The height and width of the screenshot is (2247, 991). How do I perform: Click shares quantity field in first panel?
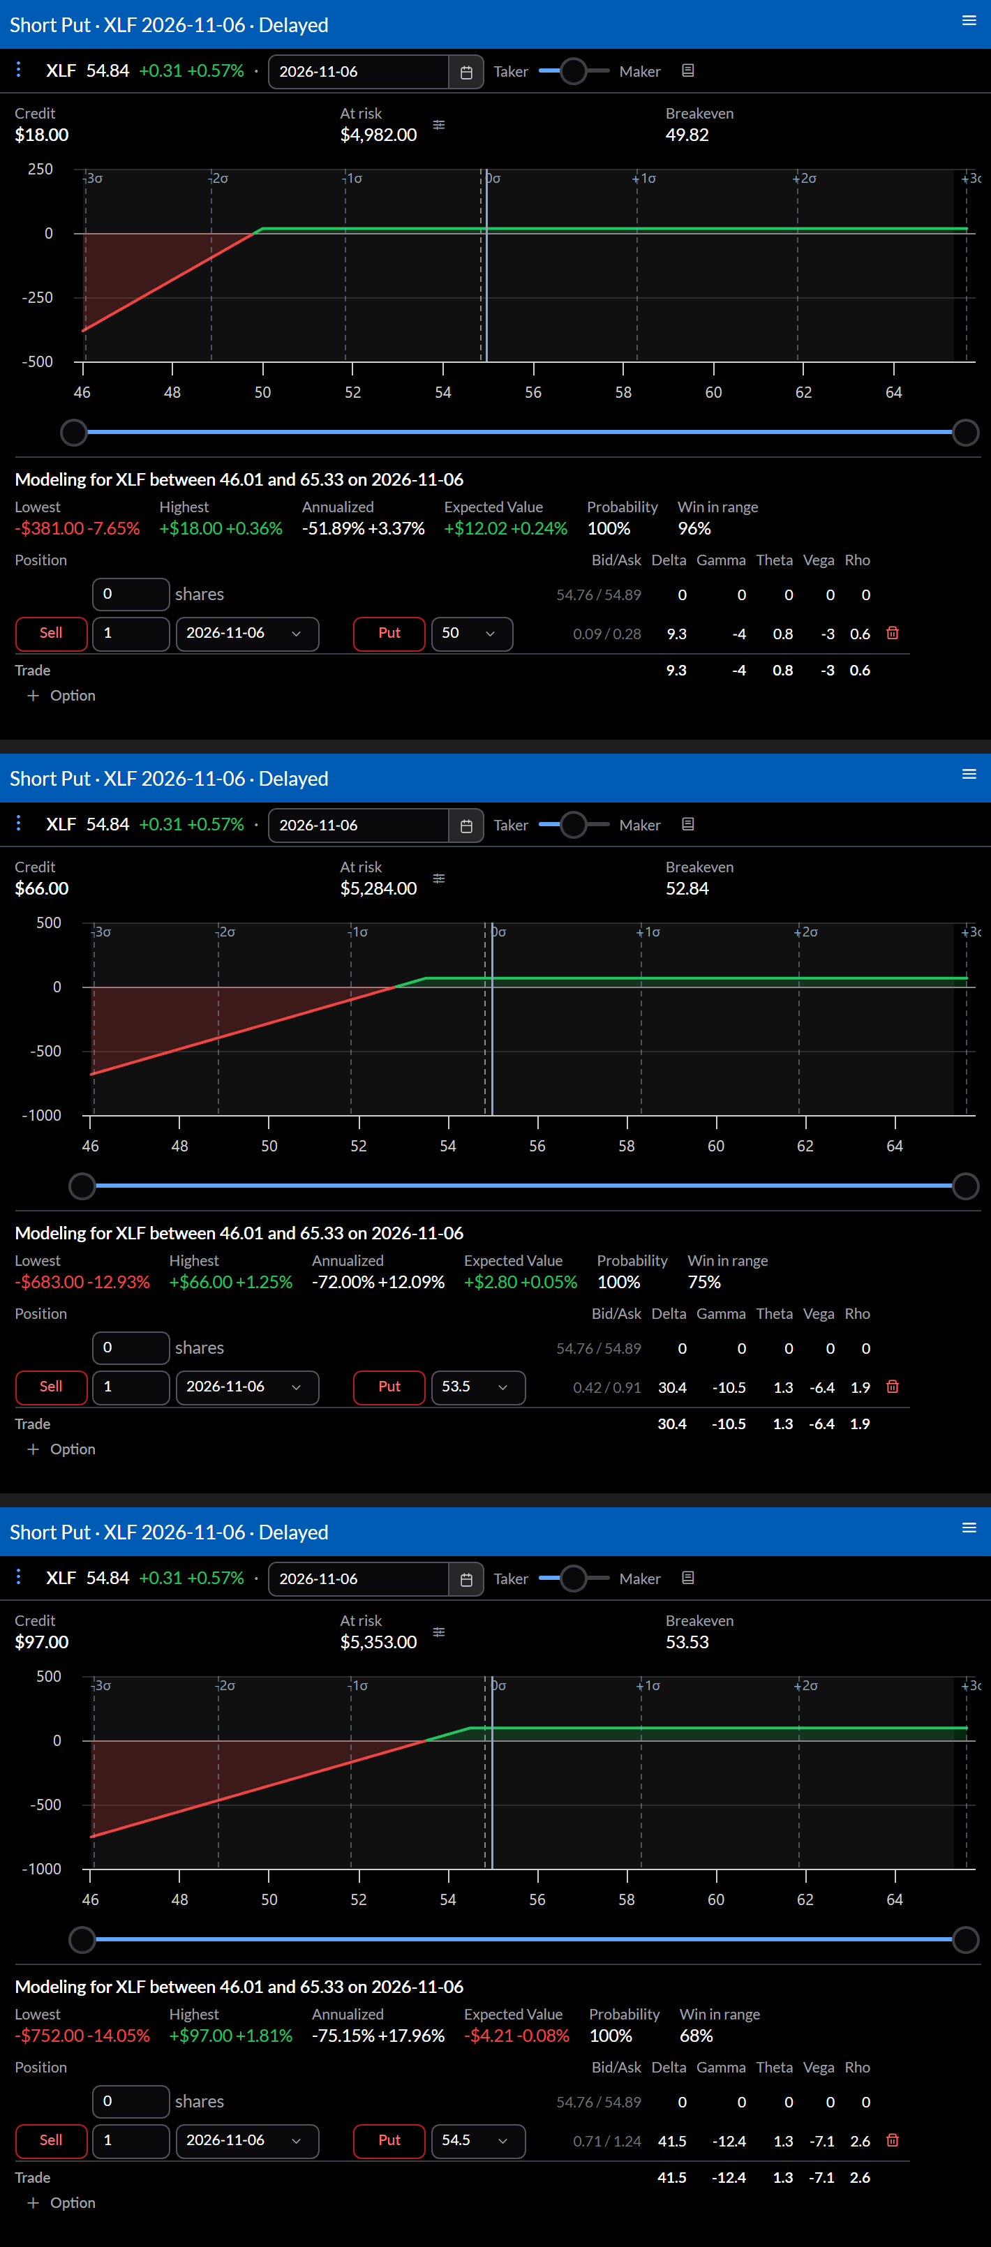pos(131,595)
